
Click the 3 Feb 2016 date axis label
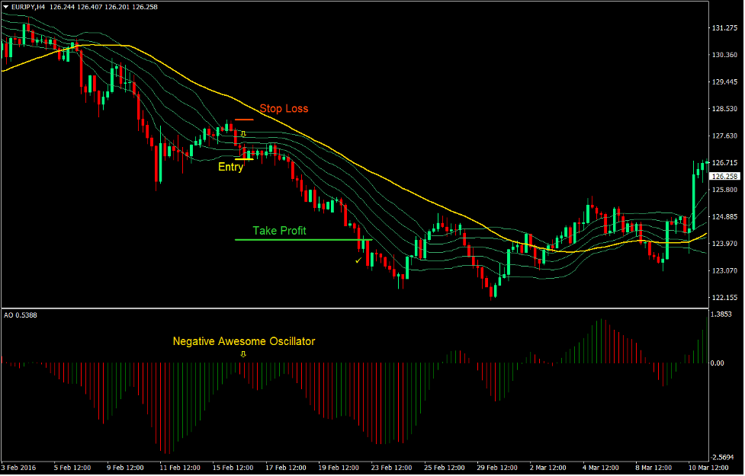tap(19, 468)
